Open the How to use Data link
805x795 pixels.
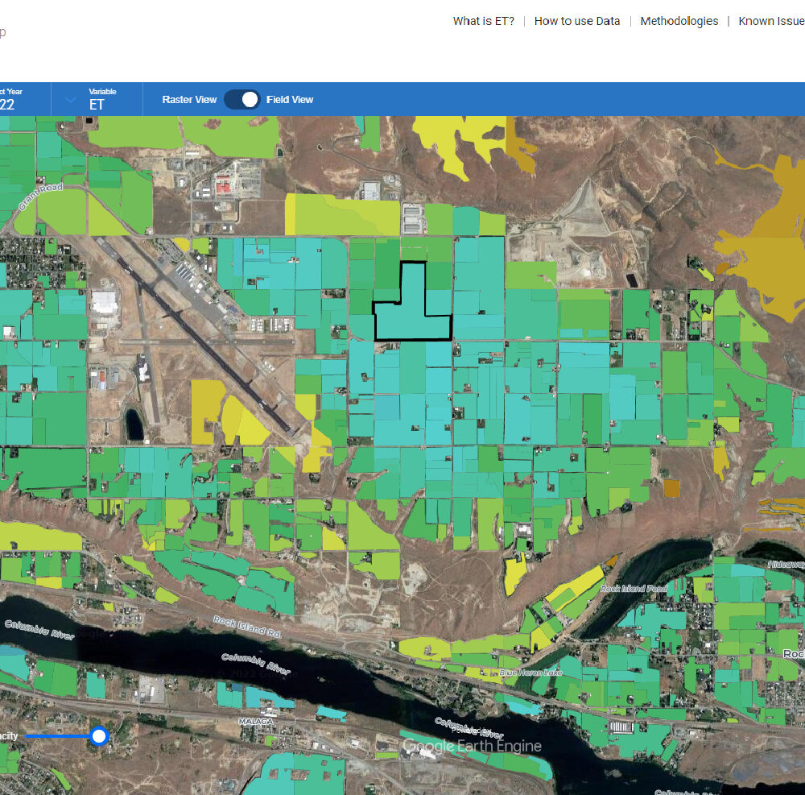click(x=577, y=21)
